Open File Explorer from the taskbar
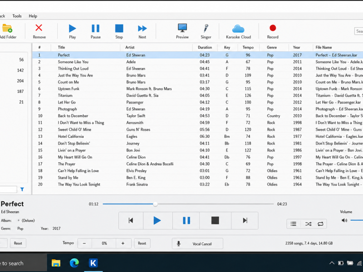 56,263
